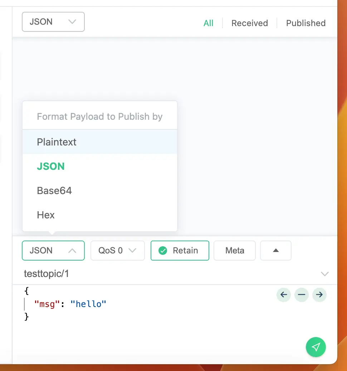The image size is (347, 371).
Task: Click the left arrow to view previous payload
Action: pyautogui.click(x=284, y=295)
